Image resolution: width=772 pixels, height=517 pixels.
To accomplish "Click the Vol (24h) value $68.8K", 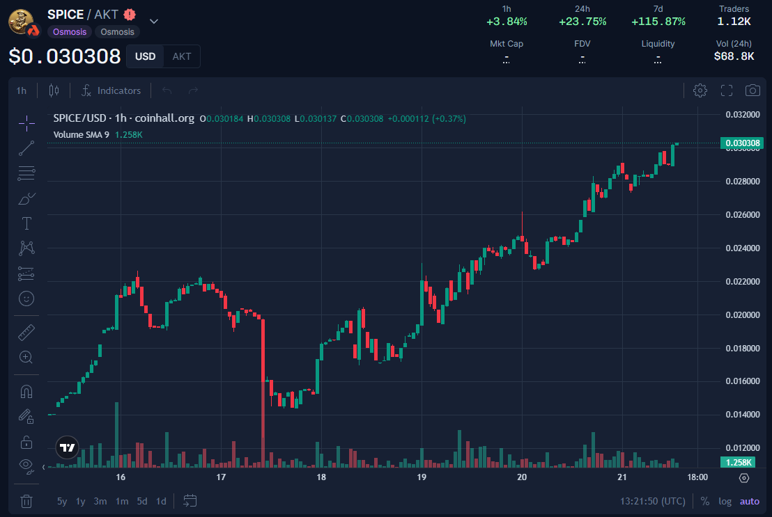I will (734, 56).
